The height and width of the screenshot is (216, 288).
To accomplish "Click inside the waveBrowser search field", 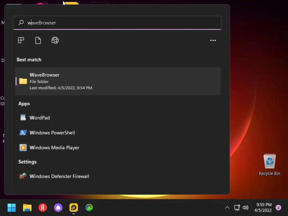I will [x=117, y=22].
